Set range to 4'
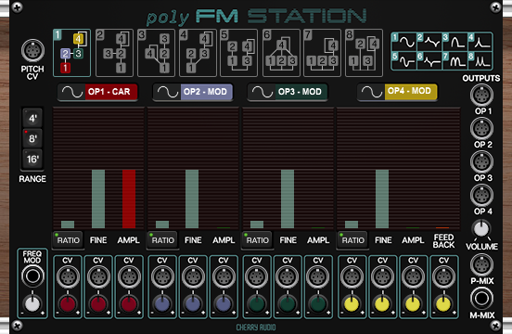This screenshot has width=512, height=334. (x=32, y=118)
